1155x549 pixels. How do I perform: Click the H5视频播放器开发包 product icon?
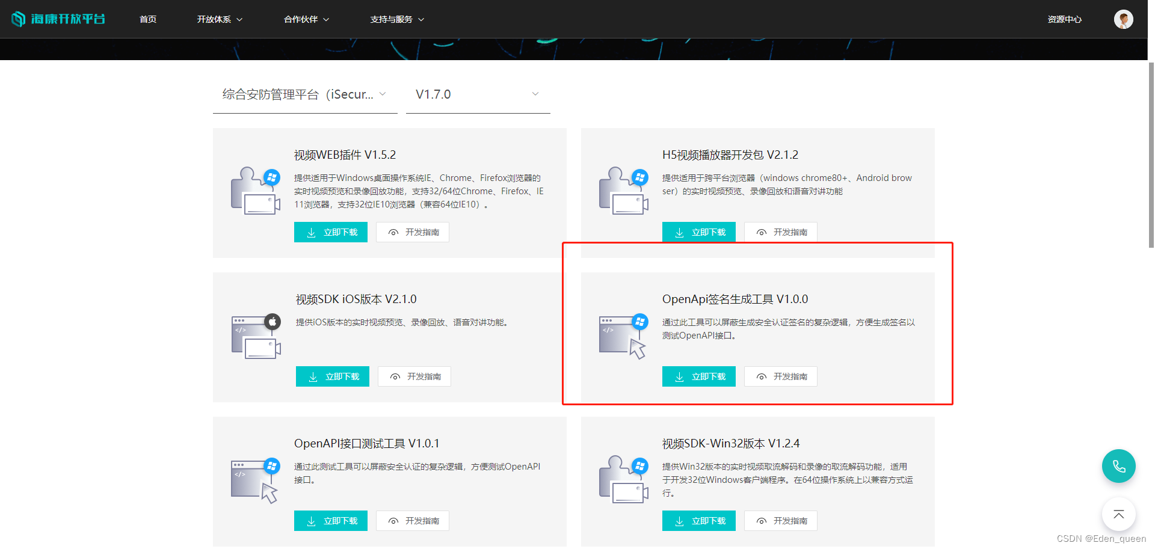click(624, 191)
